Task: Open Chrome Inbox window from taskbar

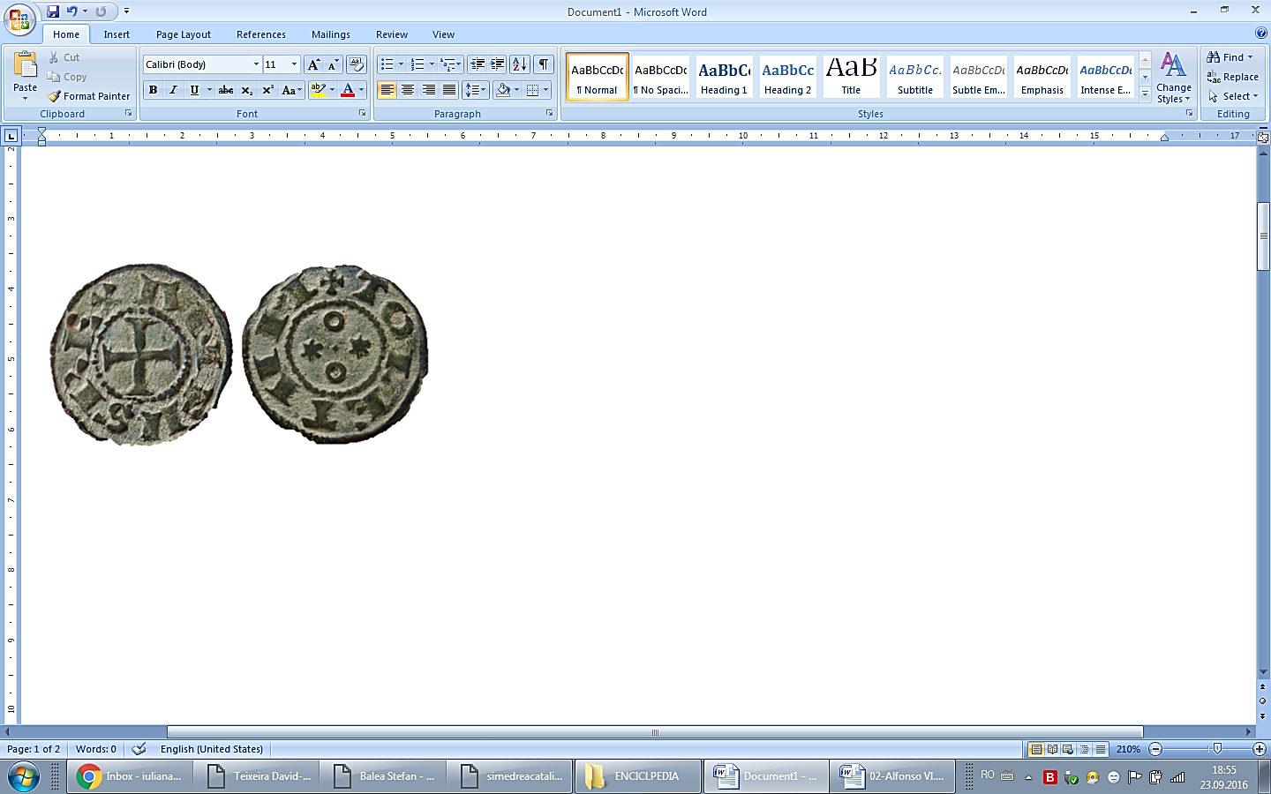Action: coord(130,776)
